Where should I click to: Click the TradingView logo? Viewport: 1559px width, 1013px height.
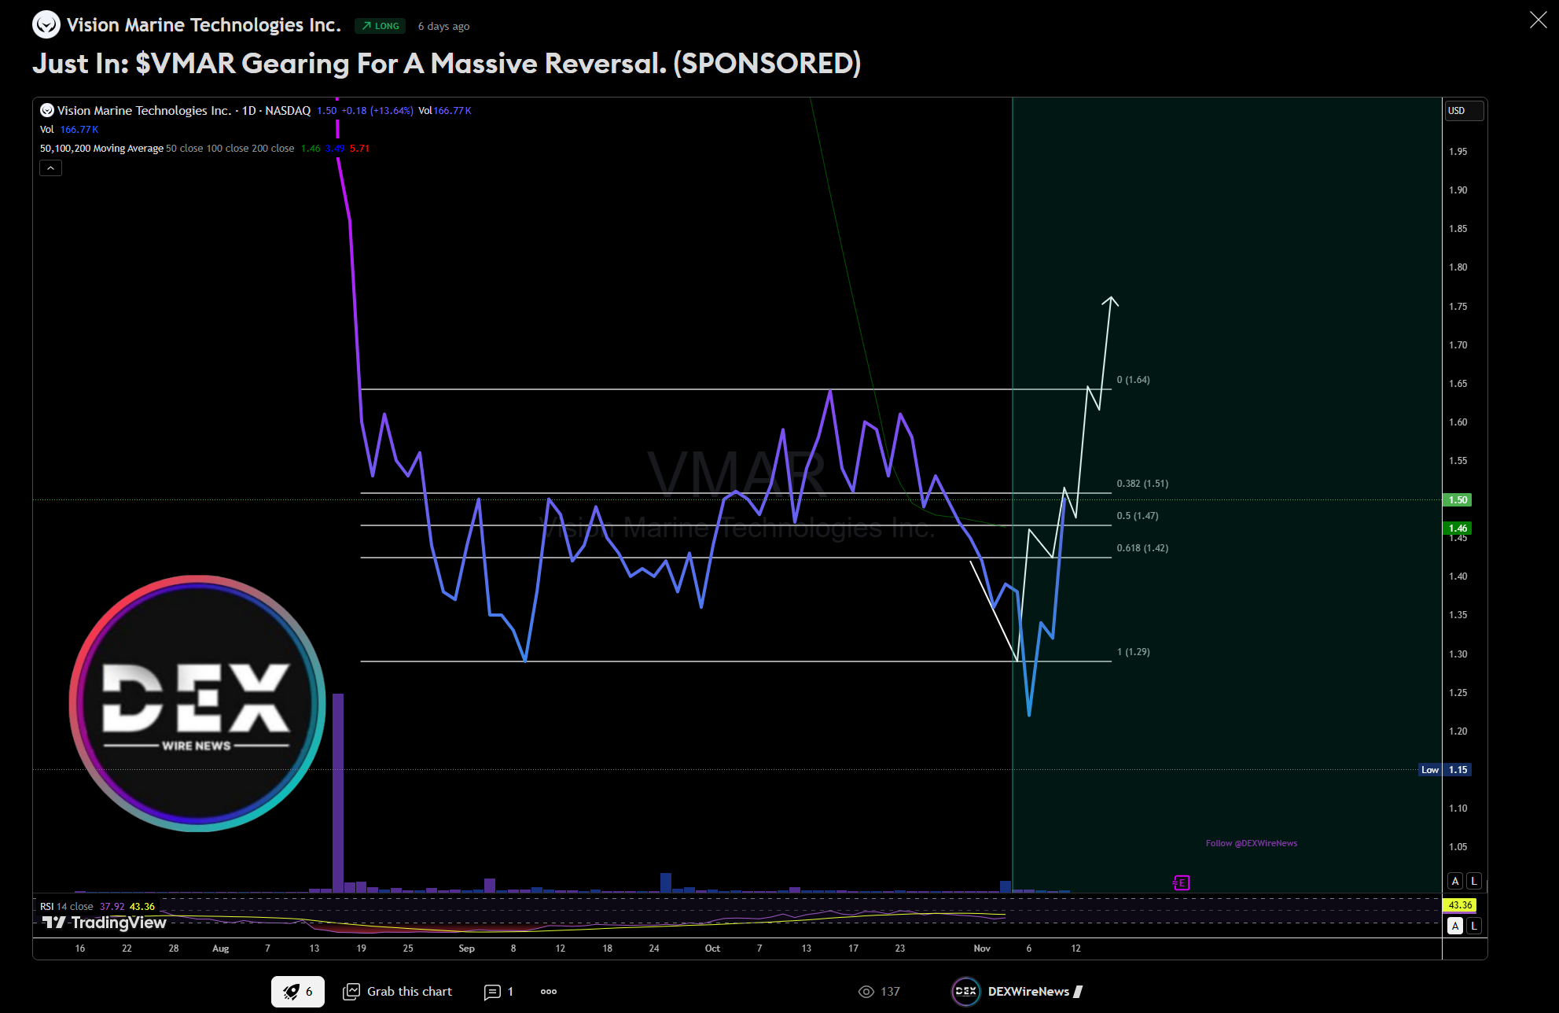point(105,923)
